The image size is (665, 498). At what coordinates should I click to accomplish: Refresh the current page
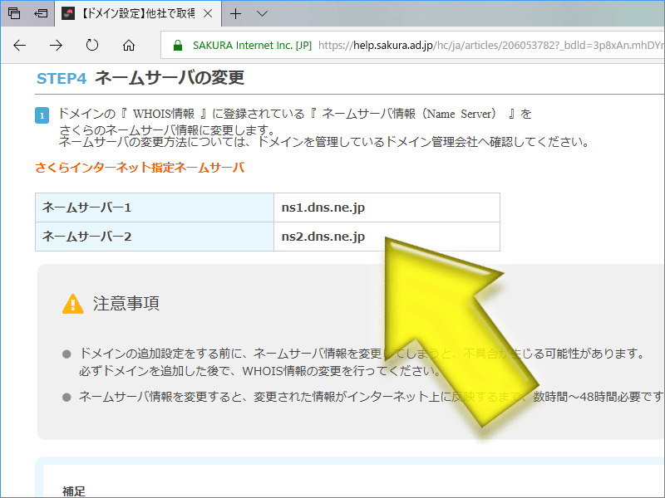[x=92, y=45]
